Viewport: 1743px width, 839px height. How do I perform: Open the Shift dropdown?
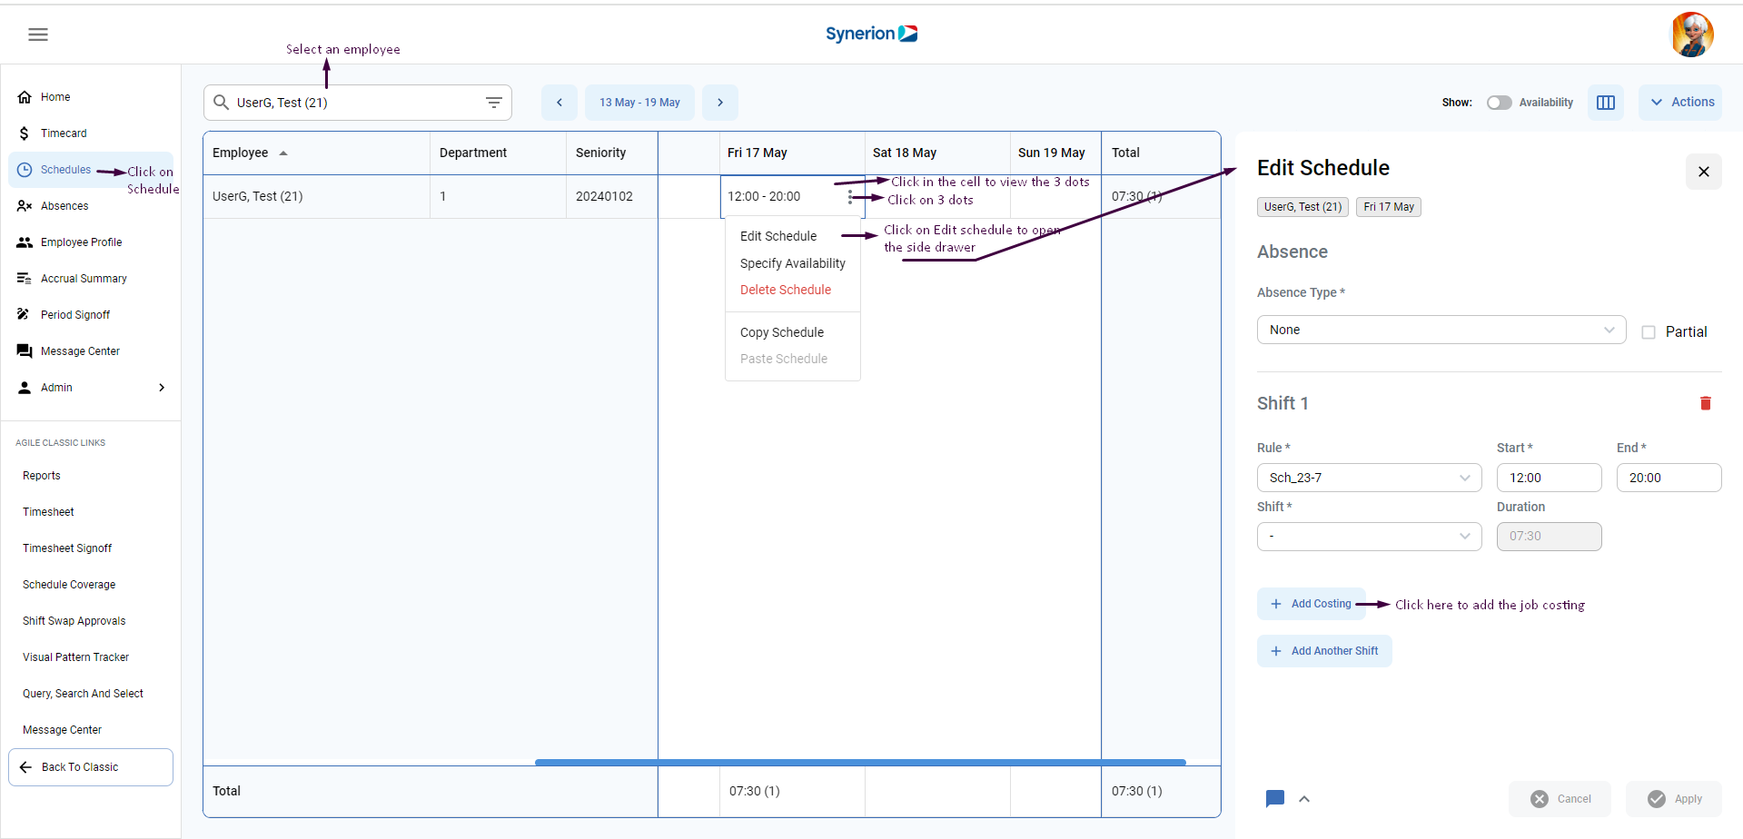(x=1369, y=537)
